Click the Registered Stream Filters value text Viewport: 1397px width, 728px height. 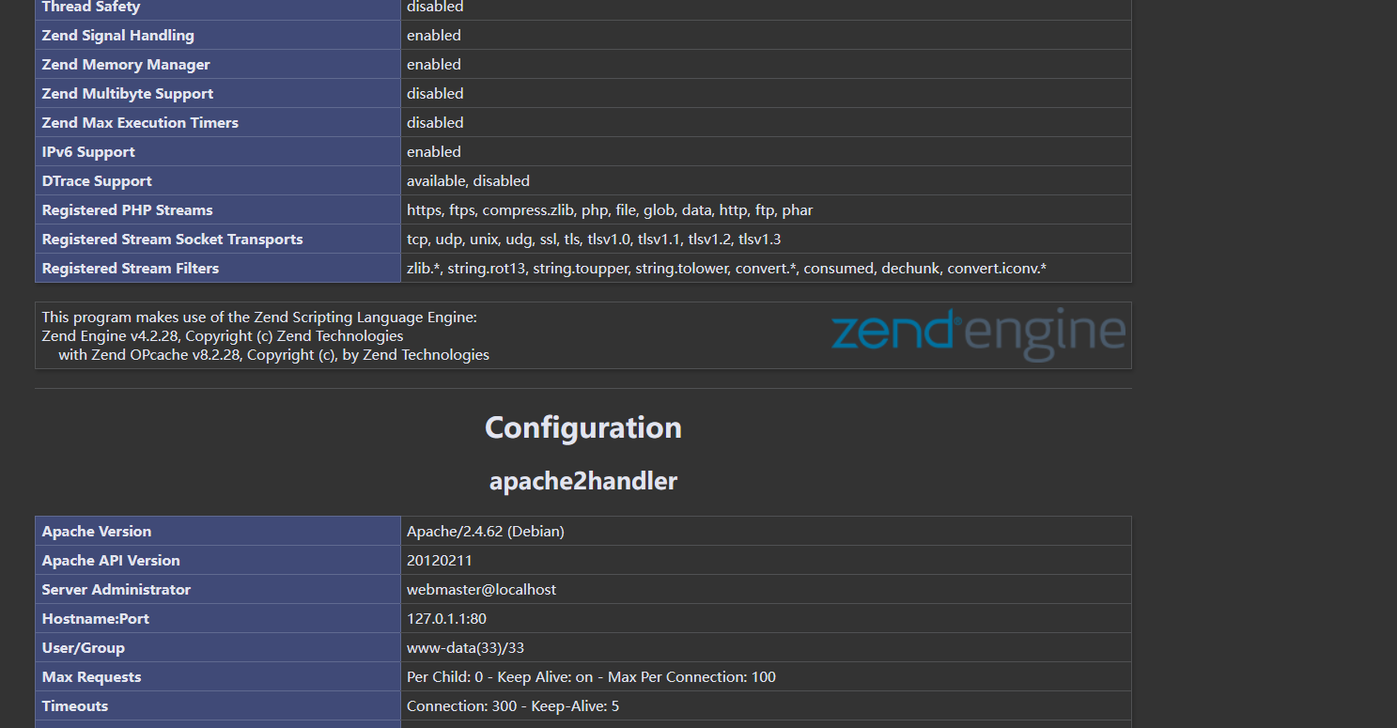click(726, 268)
